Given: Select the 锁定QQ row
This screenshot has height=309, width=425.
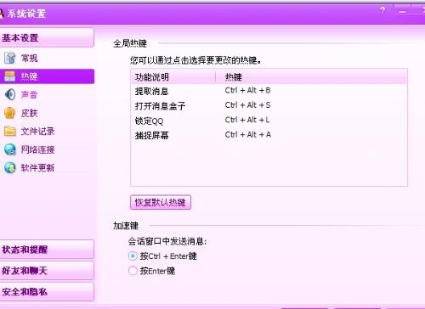Looking at the screenshot, I should pyautogui.click(x=269, y=121).
